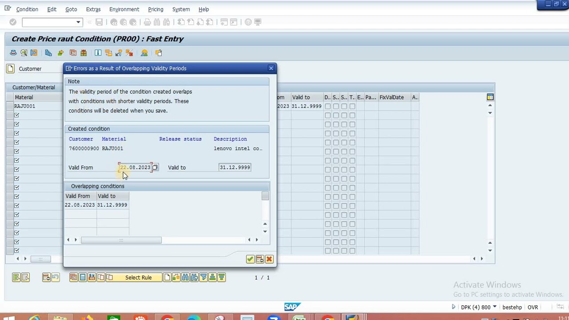Screen dimensions: 569x320
Task: Open the Edit menu
Action: (x=52, y=9)
